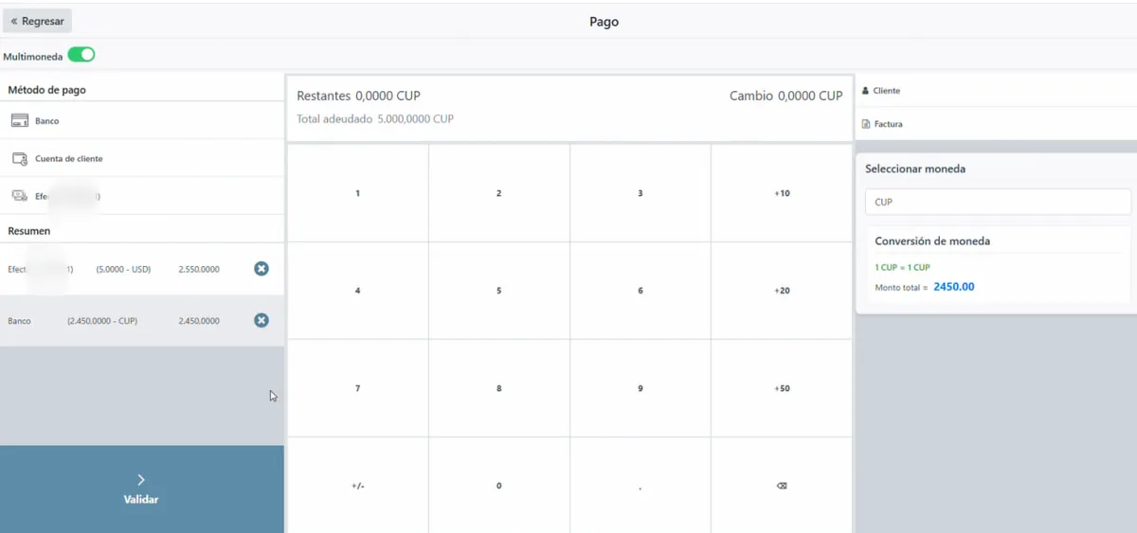Click the Pago page title

coord(604,21)
